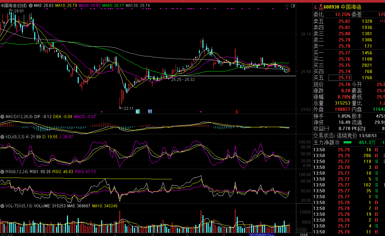The height and width of the screenshot is (236, 385).
Task: Click the tick row with volume 162
Action: [x=349, y=185]
